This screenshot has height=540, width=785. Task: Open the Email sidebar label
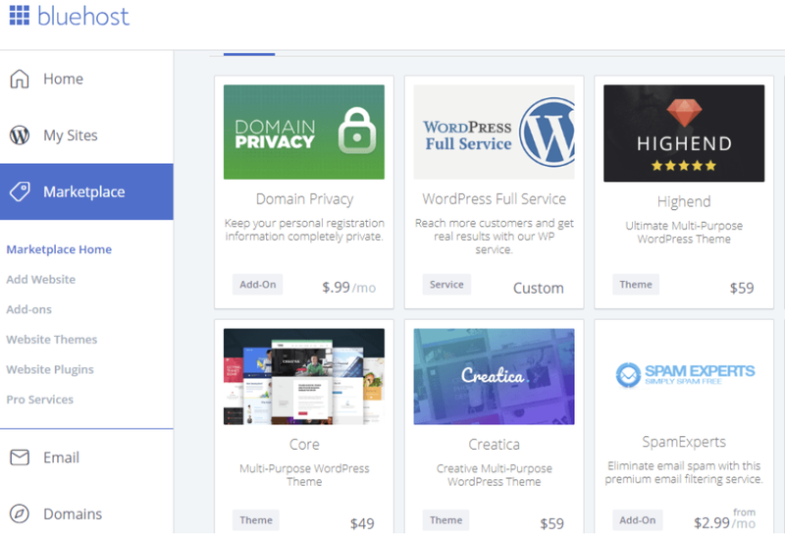[x=61, y=458]
